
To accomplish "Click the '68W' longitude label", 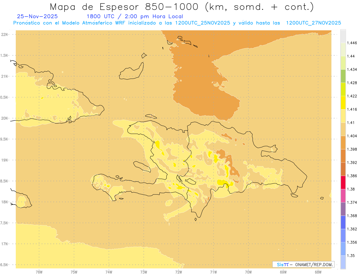I will click(318, 272).
